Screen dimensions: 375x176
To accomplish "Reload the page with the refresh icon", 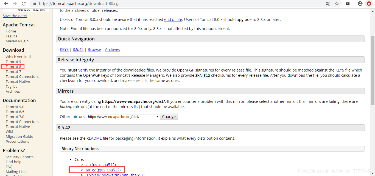I will pos(24,4).
